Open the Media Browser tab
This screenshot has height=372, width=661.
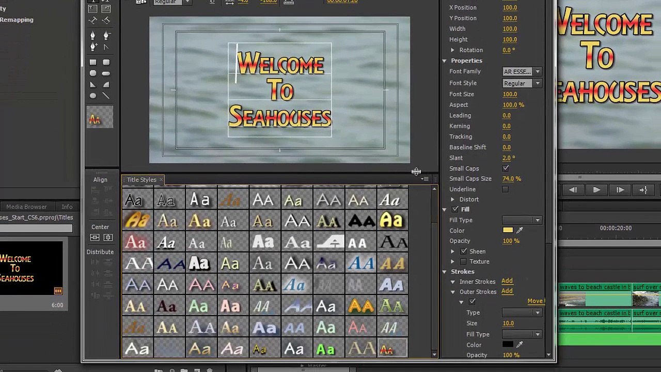tap(26, 207)
